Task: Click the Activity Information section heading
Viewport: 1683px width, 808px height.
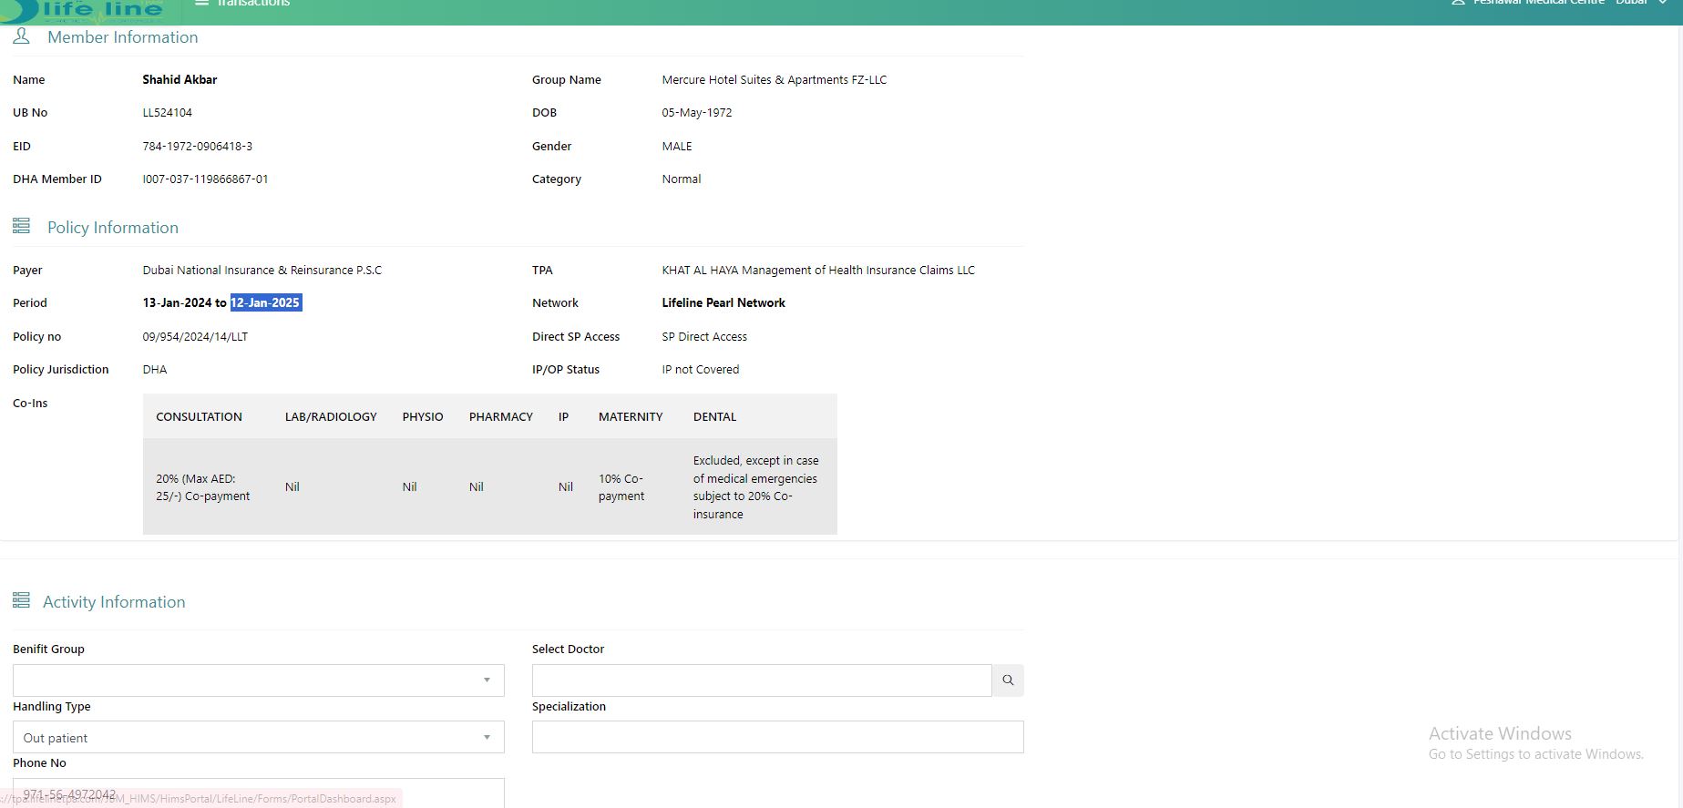Action: coord(114,602)
